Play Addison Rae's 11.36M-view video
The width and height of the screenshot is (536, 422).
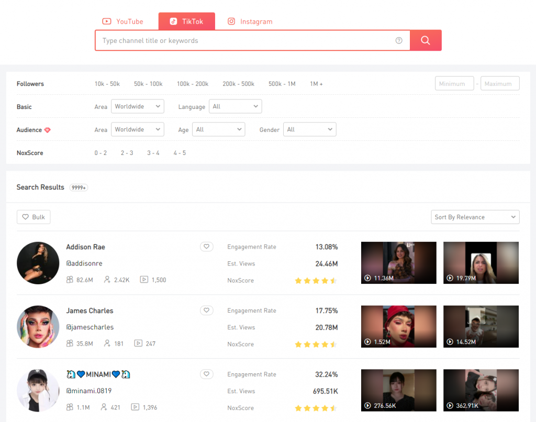click(398, 263)
